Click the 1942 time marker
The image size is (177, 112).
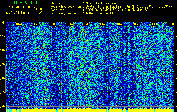[x=36, y=24]
